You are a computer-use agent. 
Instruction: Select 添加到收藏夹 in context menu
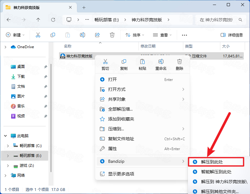142,119
